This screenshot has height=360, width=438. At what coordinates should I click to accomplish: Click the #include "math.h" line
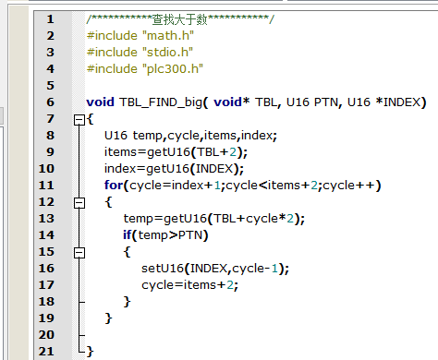pyautogui.click(x=140, y=36)
